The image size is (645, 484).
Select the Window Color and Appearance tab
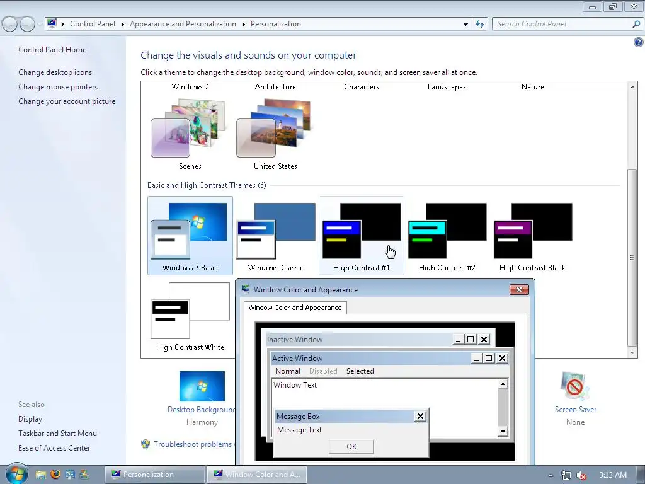pos(295,308)
